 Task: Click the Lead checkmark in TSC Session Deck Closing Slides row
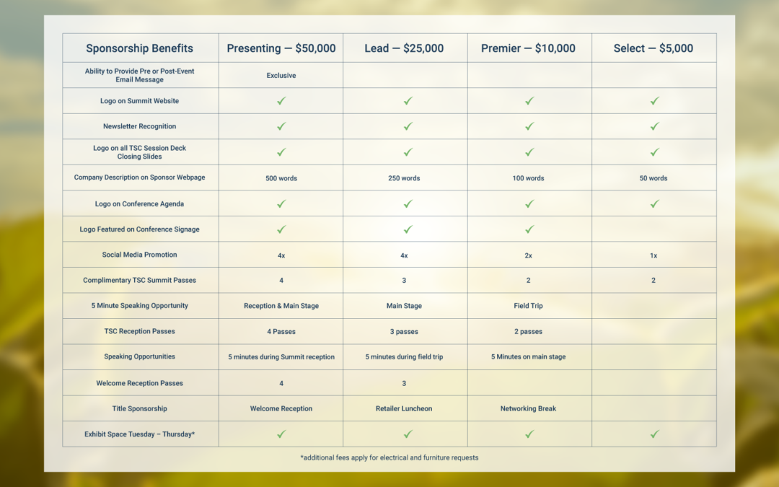tap(408, 152)
